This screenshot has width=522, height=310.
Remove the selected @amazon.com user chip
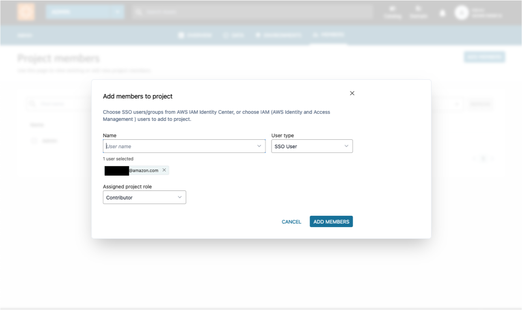[x=164, y=170]
